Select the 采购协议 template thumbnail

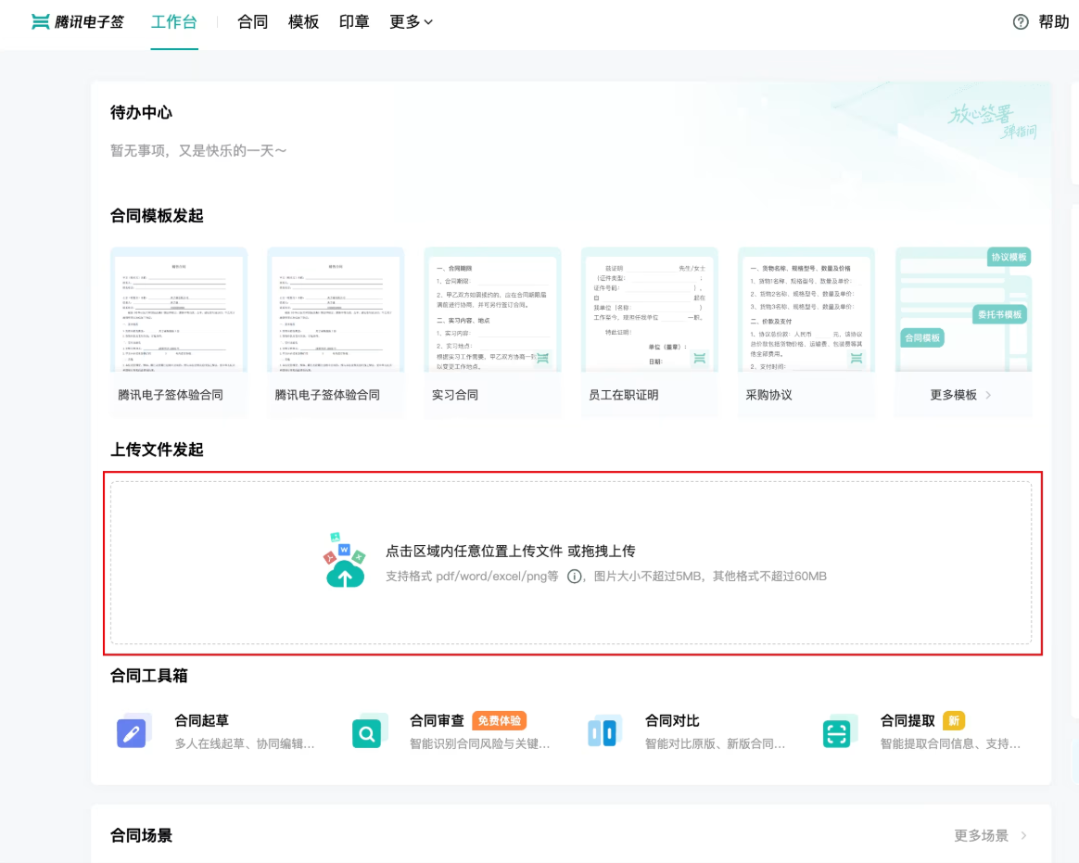[806, 310]
